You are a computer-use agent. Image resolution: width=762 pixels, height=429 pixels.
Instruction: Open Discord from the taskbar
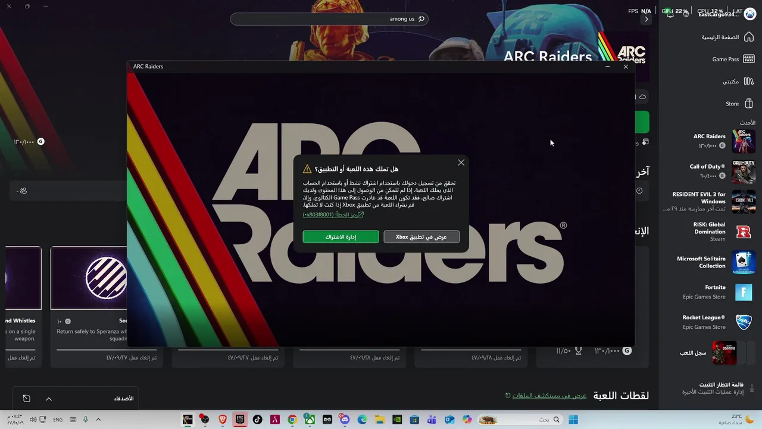[345, 419]
